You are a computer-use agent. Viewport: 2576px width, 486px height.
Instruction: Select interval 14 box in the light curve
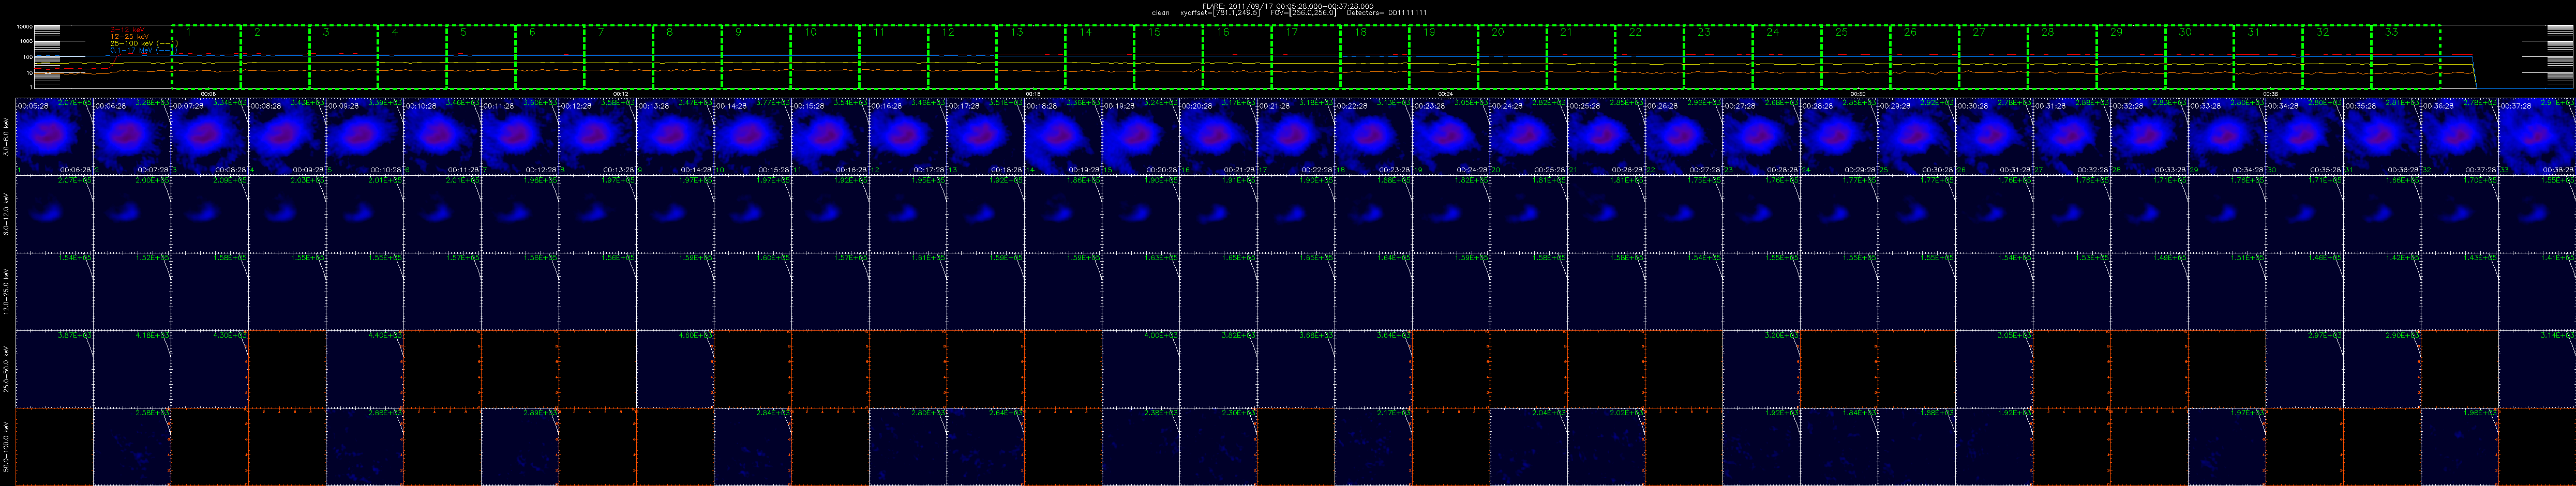point(1100,57)
